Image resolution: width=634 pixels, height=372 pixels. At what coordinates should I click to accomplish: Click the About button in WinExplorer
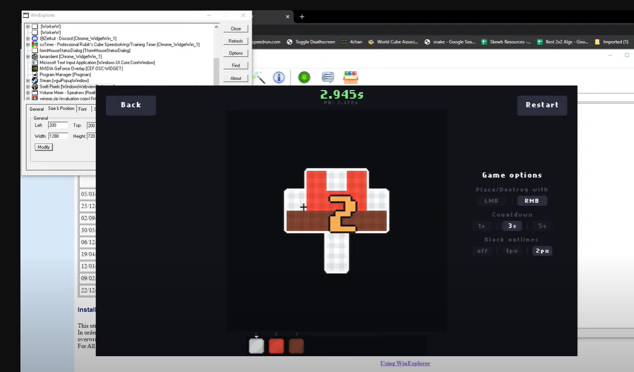pos(236,78)
